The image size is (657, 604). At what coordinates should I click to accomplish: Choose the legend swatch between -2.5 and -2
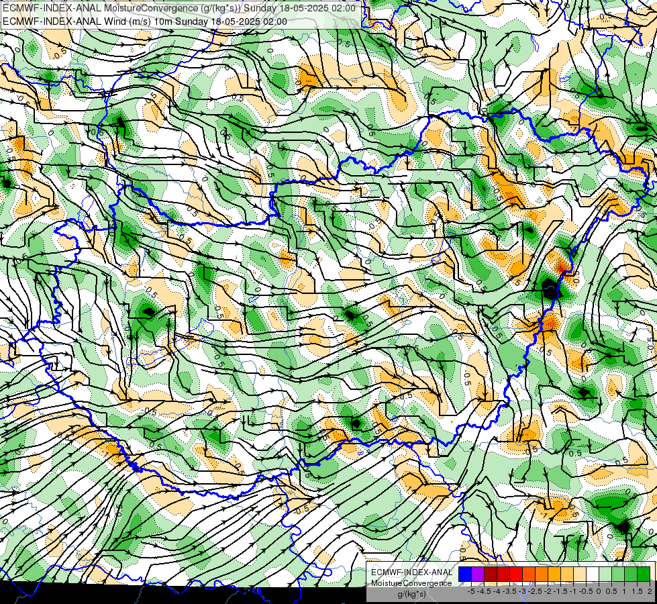542,574
